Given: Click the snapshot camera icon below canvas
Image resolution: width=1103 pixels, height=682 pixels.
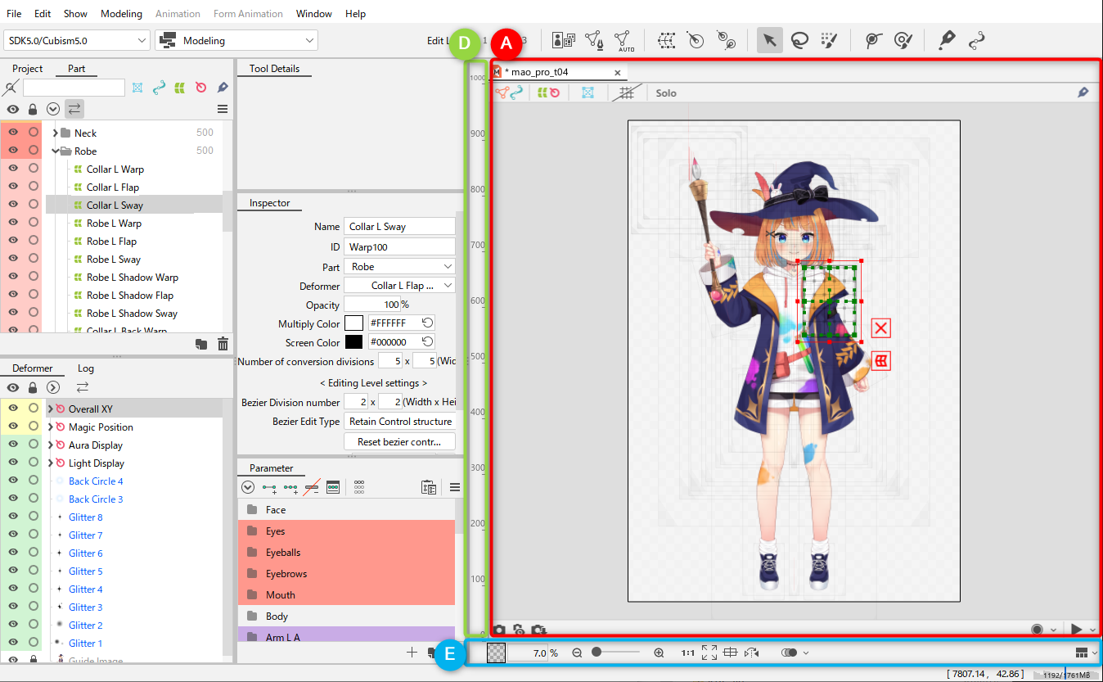Looking at the screenshot, I should click(x=499, y=630).
